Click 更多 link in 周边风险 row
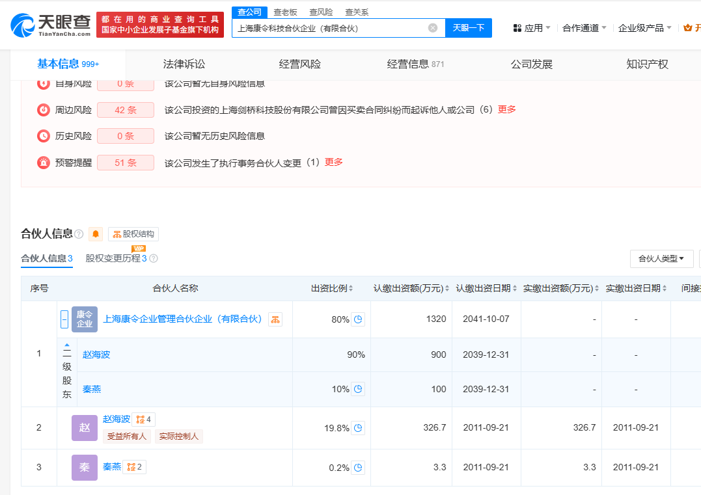Image resolution: width=701 pixels, height=495 pixels. (x=506, y=109)
